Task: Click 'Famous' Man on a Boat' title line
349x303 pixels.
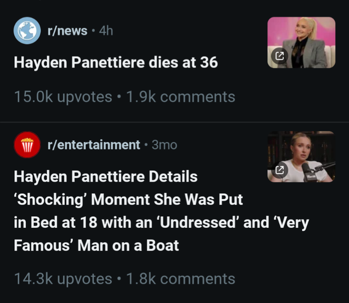Action: 97,246
